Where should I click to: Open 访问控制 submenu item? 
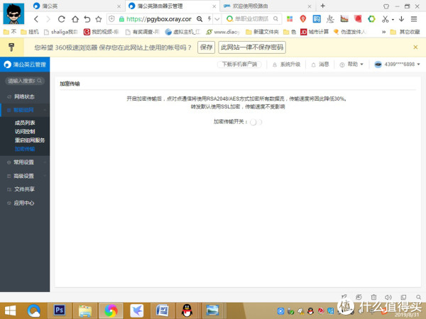click(25, 132)
